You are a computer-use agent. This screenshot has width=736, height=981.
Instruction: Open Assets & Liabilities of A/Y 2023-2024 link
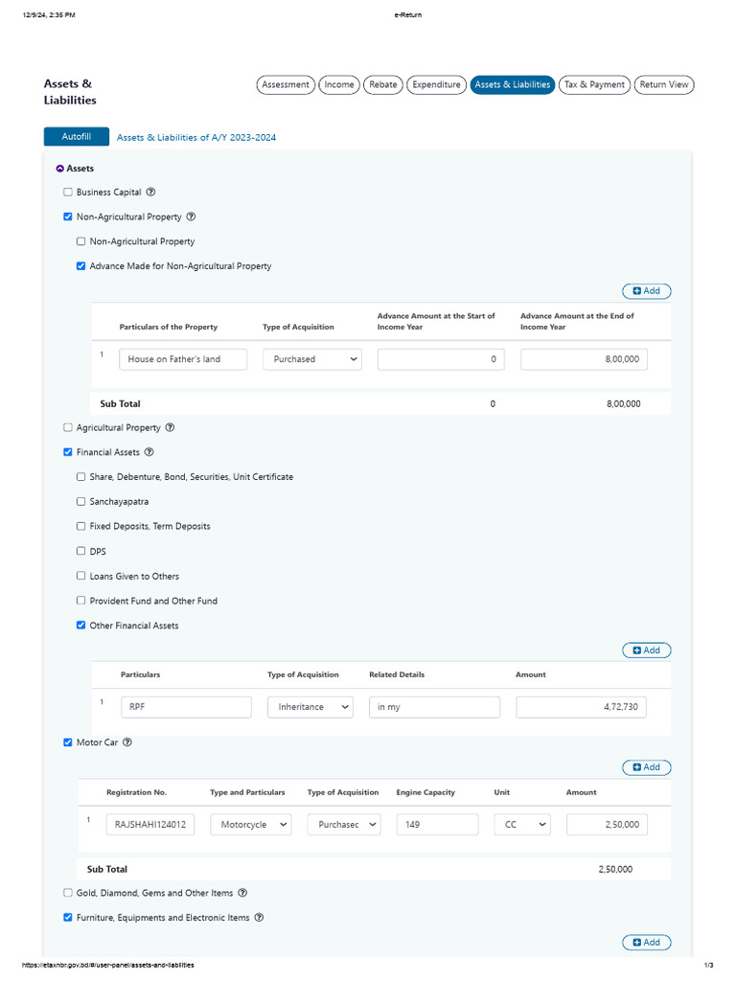click(x=196, y=138)
